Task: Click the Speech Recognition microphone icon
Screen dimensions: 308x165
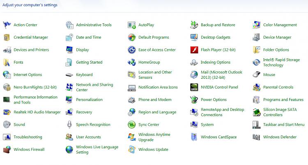Action: (x=69, y=124)
